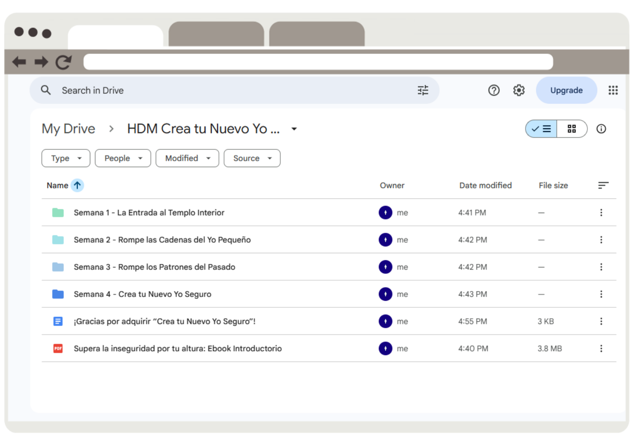Open the Help question mark icon
The height and width of the screenshot is (447, 634).
coord(494,90)
